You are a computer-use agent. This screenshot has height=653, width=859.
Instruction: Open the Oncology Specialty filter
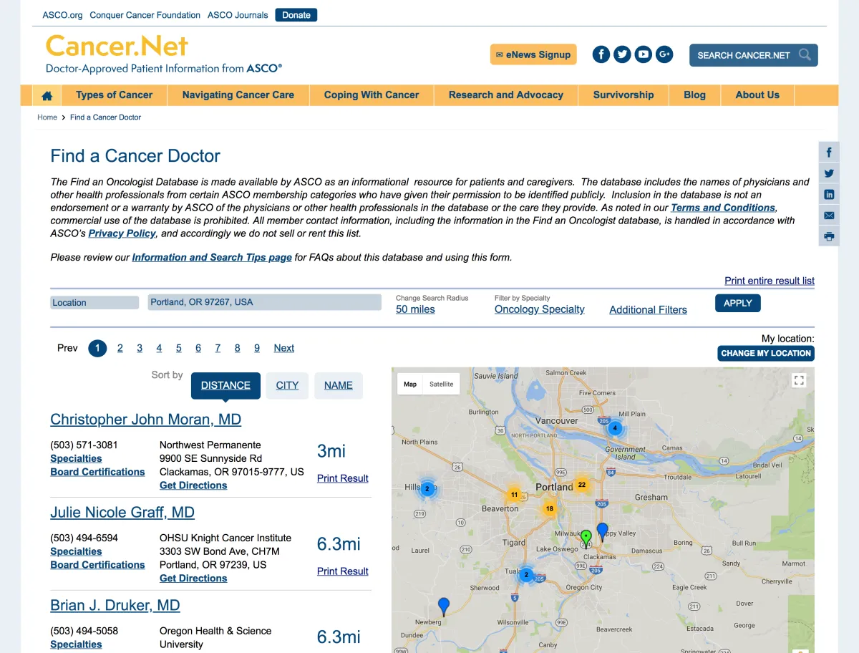[540, 309]
